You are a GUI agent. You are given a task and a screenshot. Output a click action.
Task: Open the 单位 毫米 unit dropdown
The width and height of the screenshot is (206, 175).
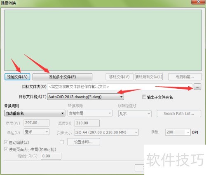[x=37, y=132]
